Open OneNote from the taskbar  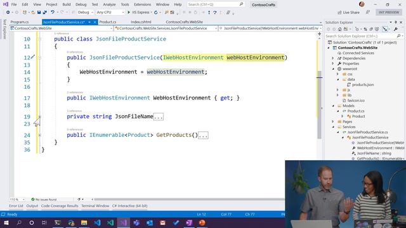point(189,222)
